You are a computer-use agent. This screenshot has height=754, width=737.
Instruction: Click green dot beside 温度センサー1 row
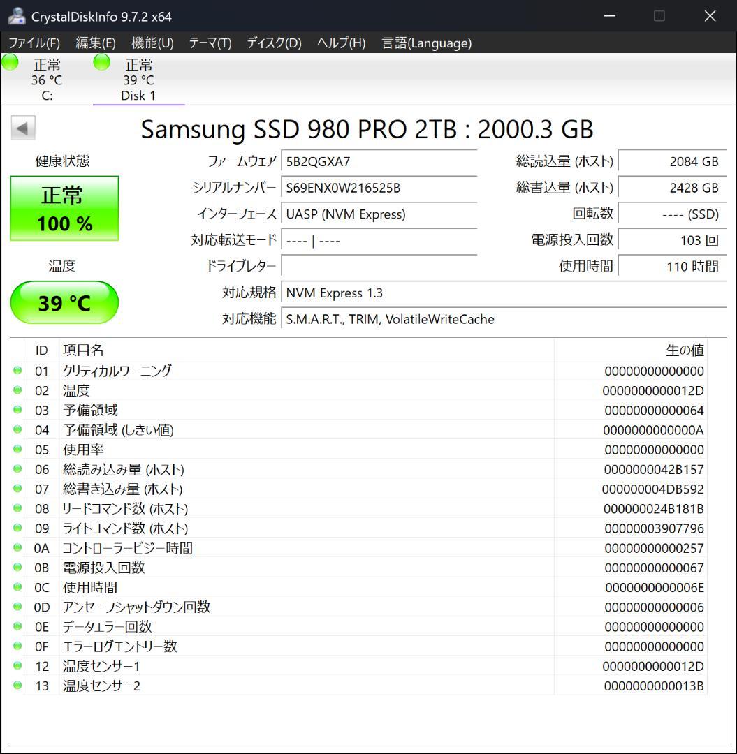click(17, 666)
